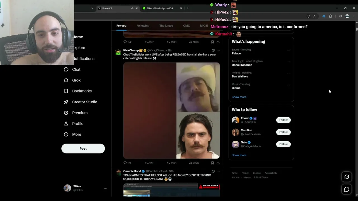Open options for Palace trend
Image resolution: width=358 pixels, height=201 pixels.
pos(289,51)
